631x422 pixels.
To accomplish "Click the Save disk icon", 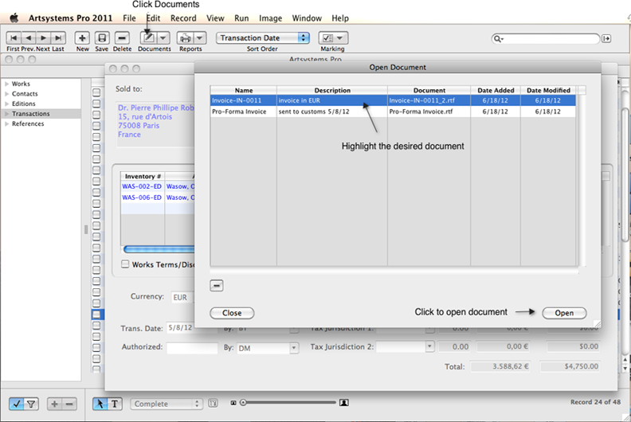I will [102, 38].
